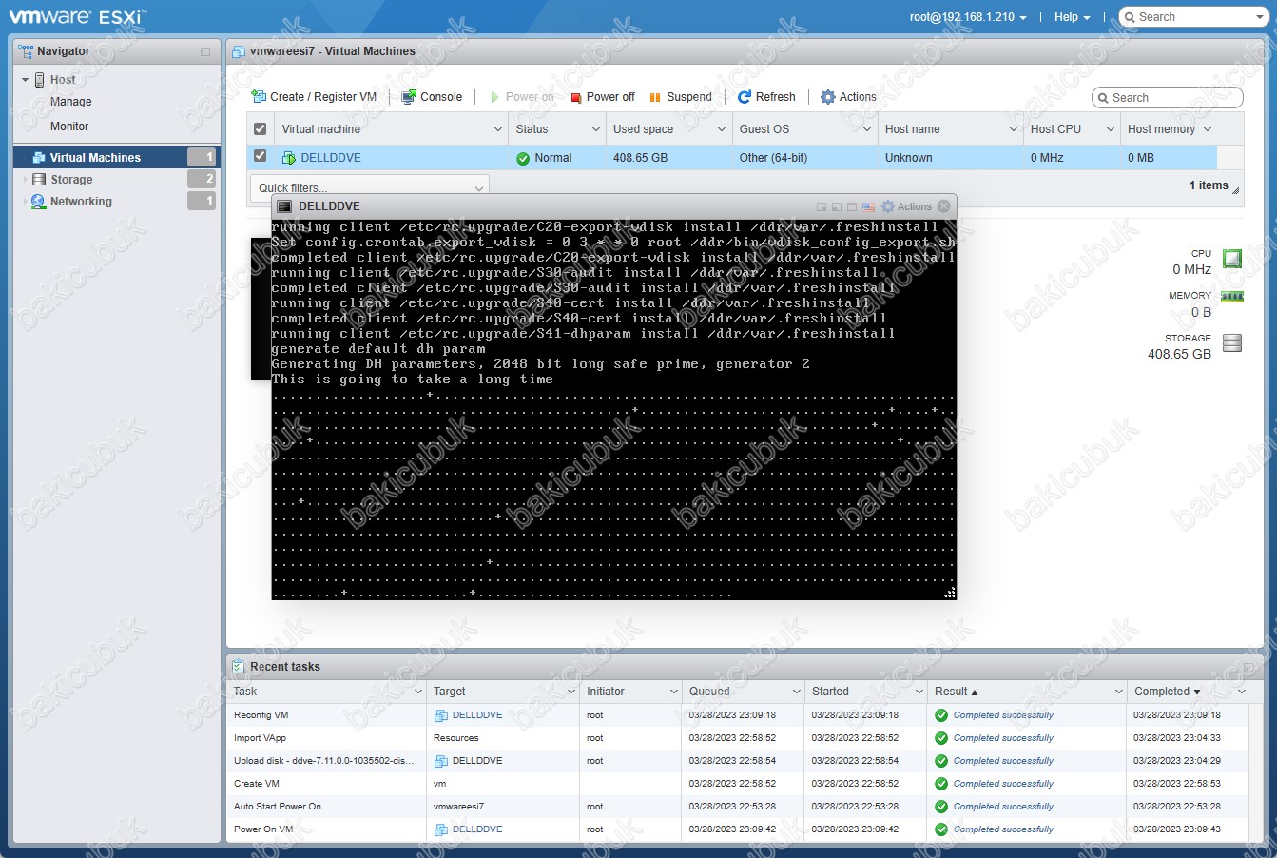Click DELLDDVE target link in Reconfig VM task
The image size is (1277, 858).
click(x=477, y=715)
